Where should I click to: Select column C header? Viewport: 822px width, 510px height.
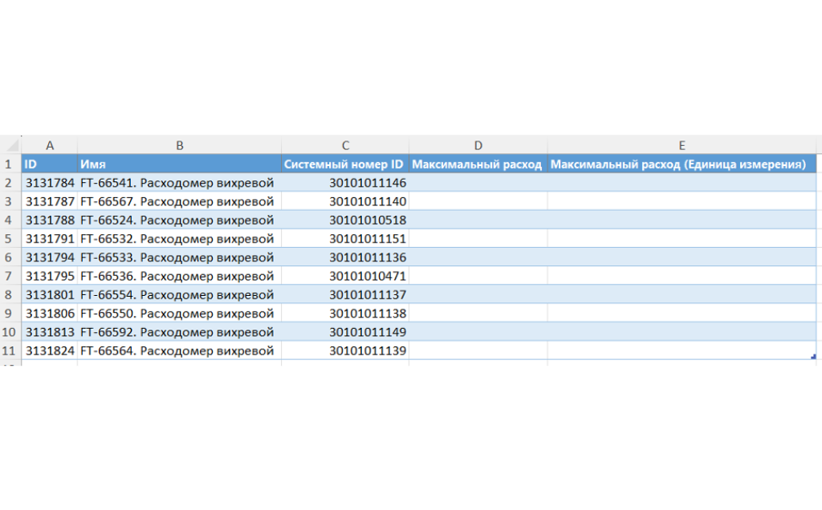click(345, 145)
